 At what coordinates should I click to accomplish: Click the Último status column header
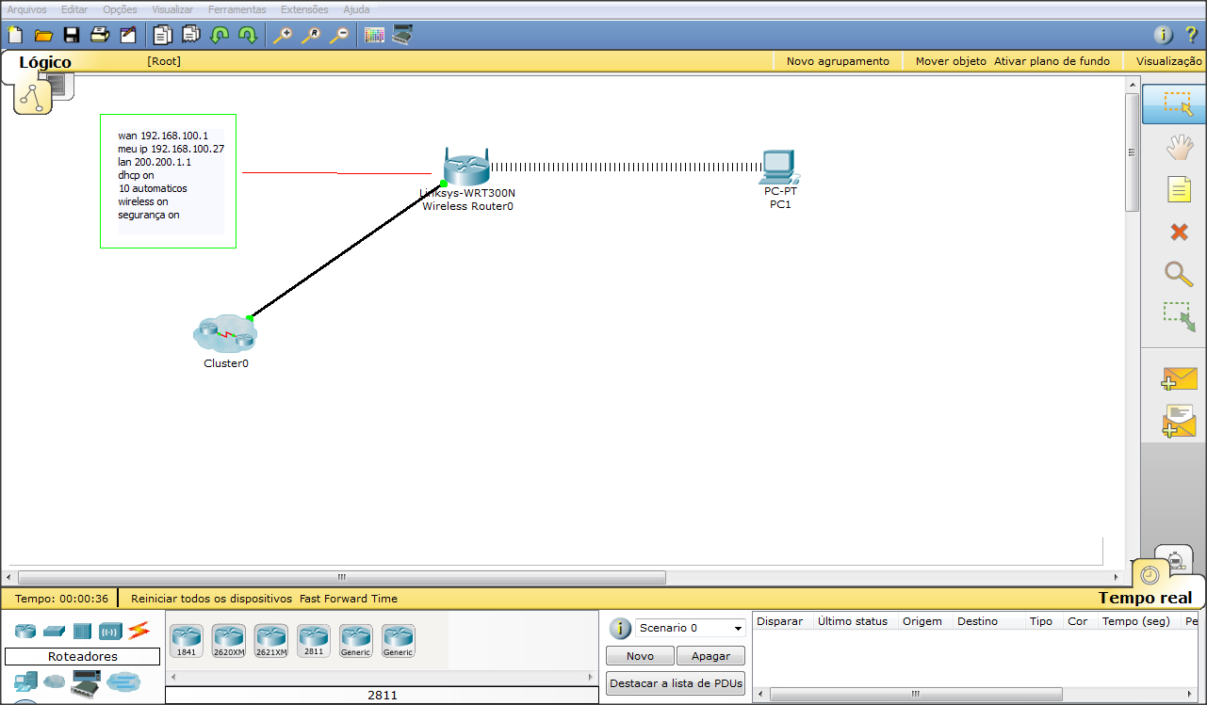(x=852, y=621)
